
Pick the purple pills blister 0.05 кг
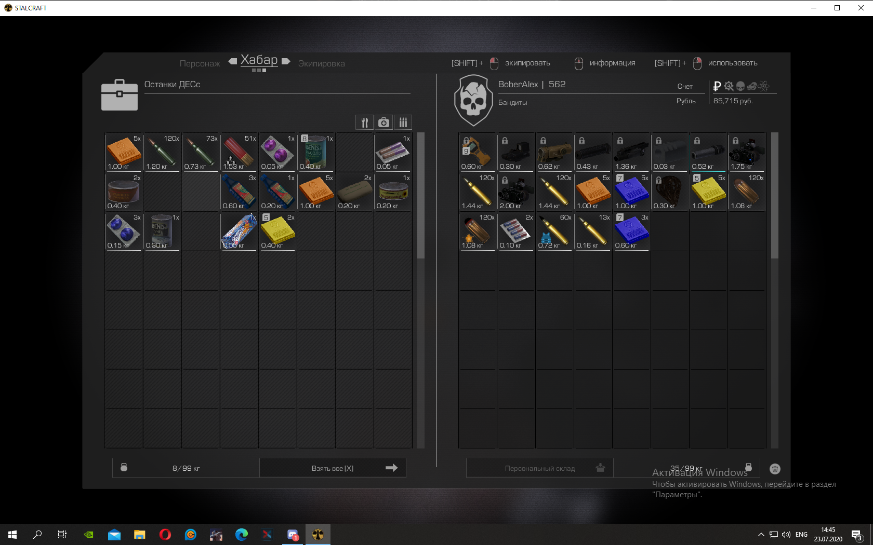[277, 152]
